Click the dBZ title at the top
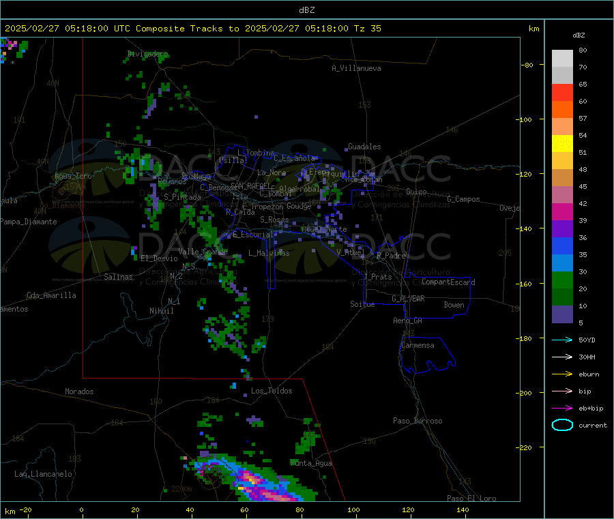The height and width of the screenshot is (519, 614). [x=306, y=10]
